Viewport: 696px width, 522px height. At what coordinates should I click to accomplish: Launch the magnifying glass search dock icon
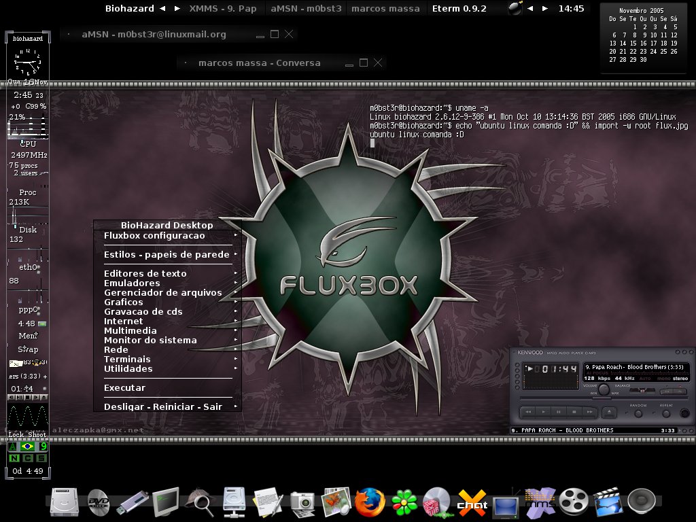coord(199,502)
